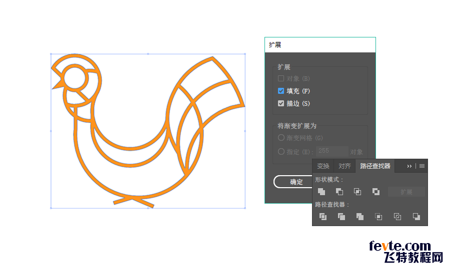Click the 形状模式 label
This screenshot has height=270, width=450.
coord(329,180)
